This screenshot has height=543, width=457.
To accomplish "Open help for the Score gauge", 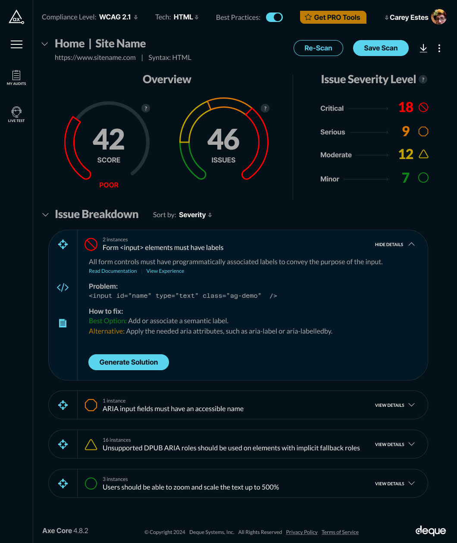I will coord(146,108).
